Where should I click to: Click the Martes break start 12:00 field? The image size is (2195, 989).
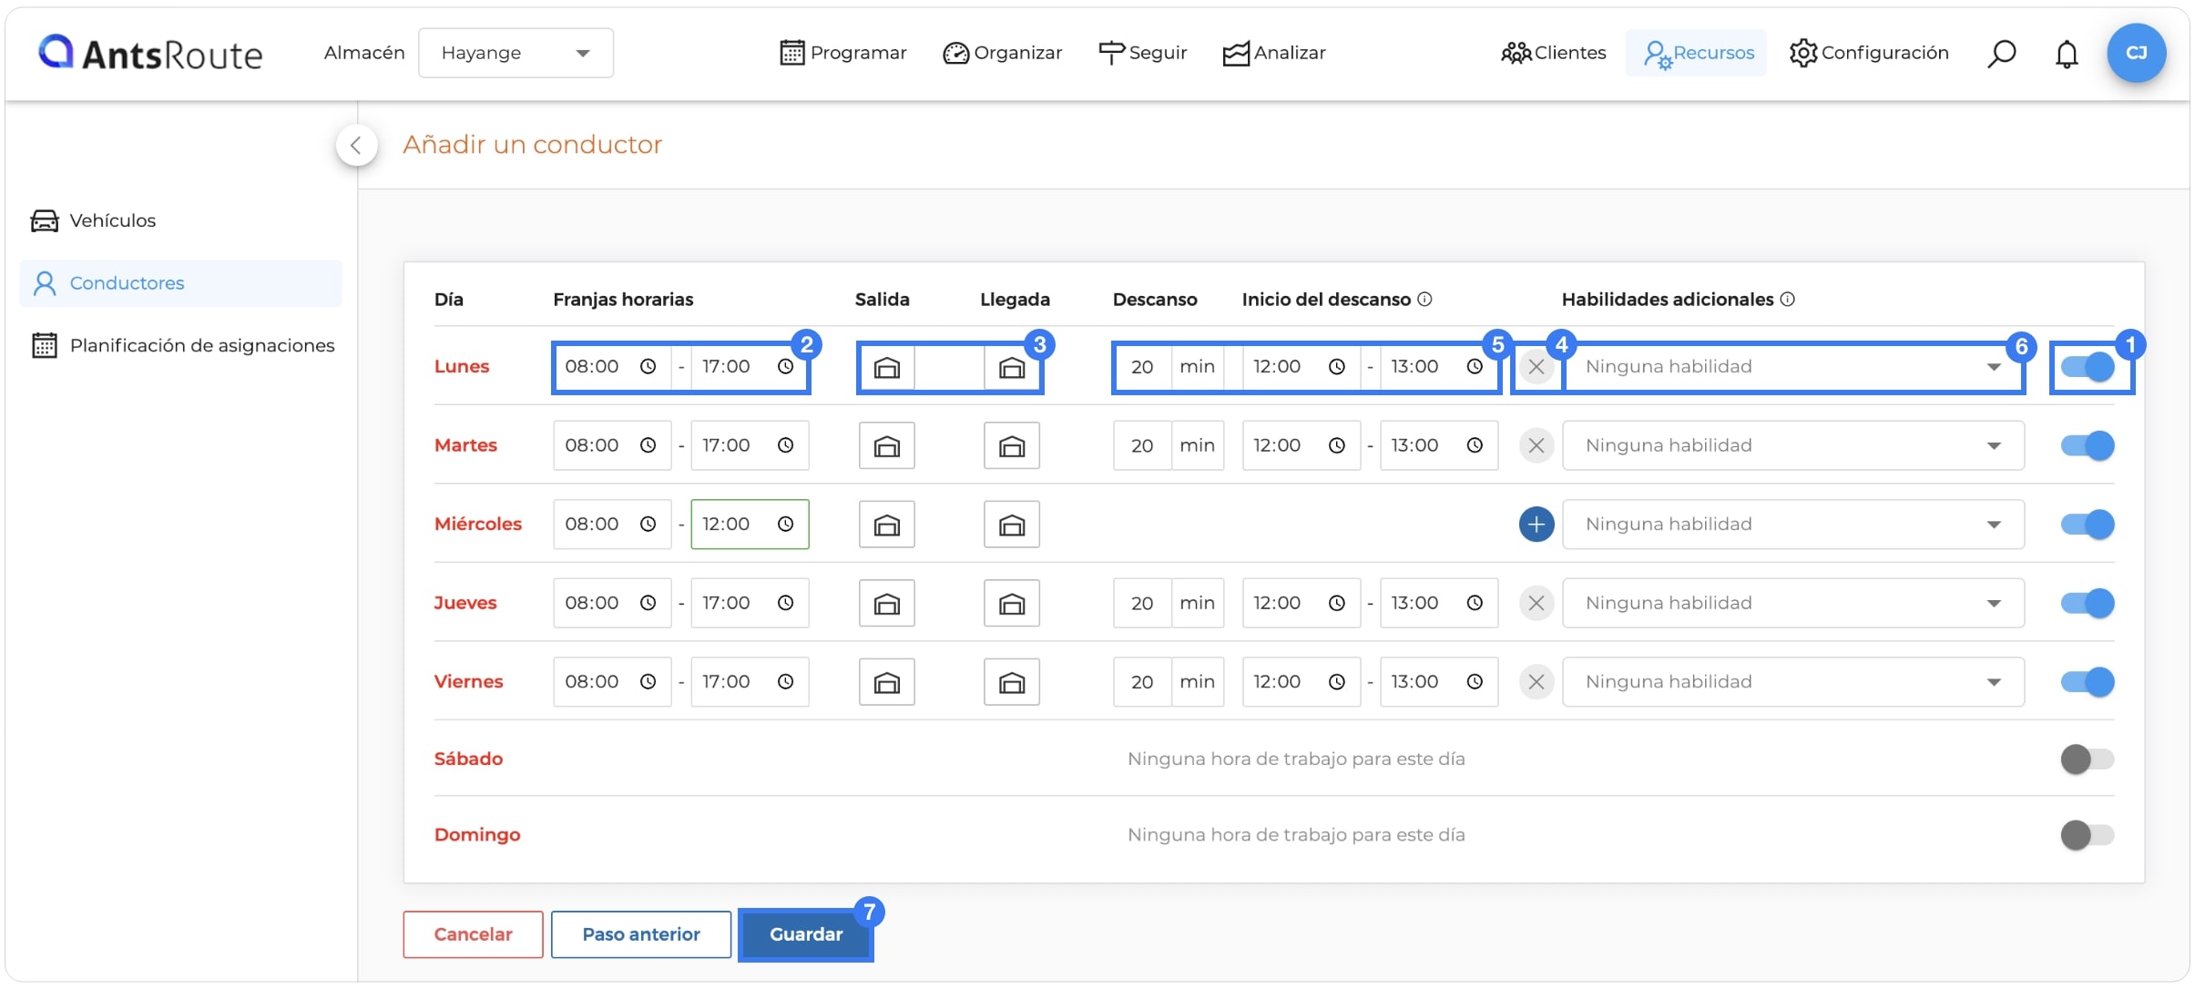[x=1301, y=445]
